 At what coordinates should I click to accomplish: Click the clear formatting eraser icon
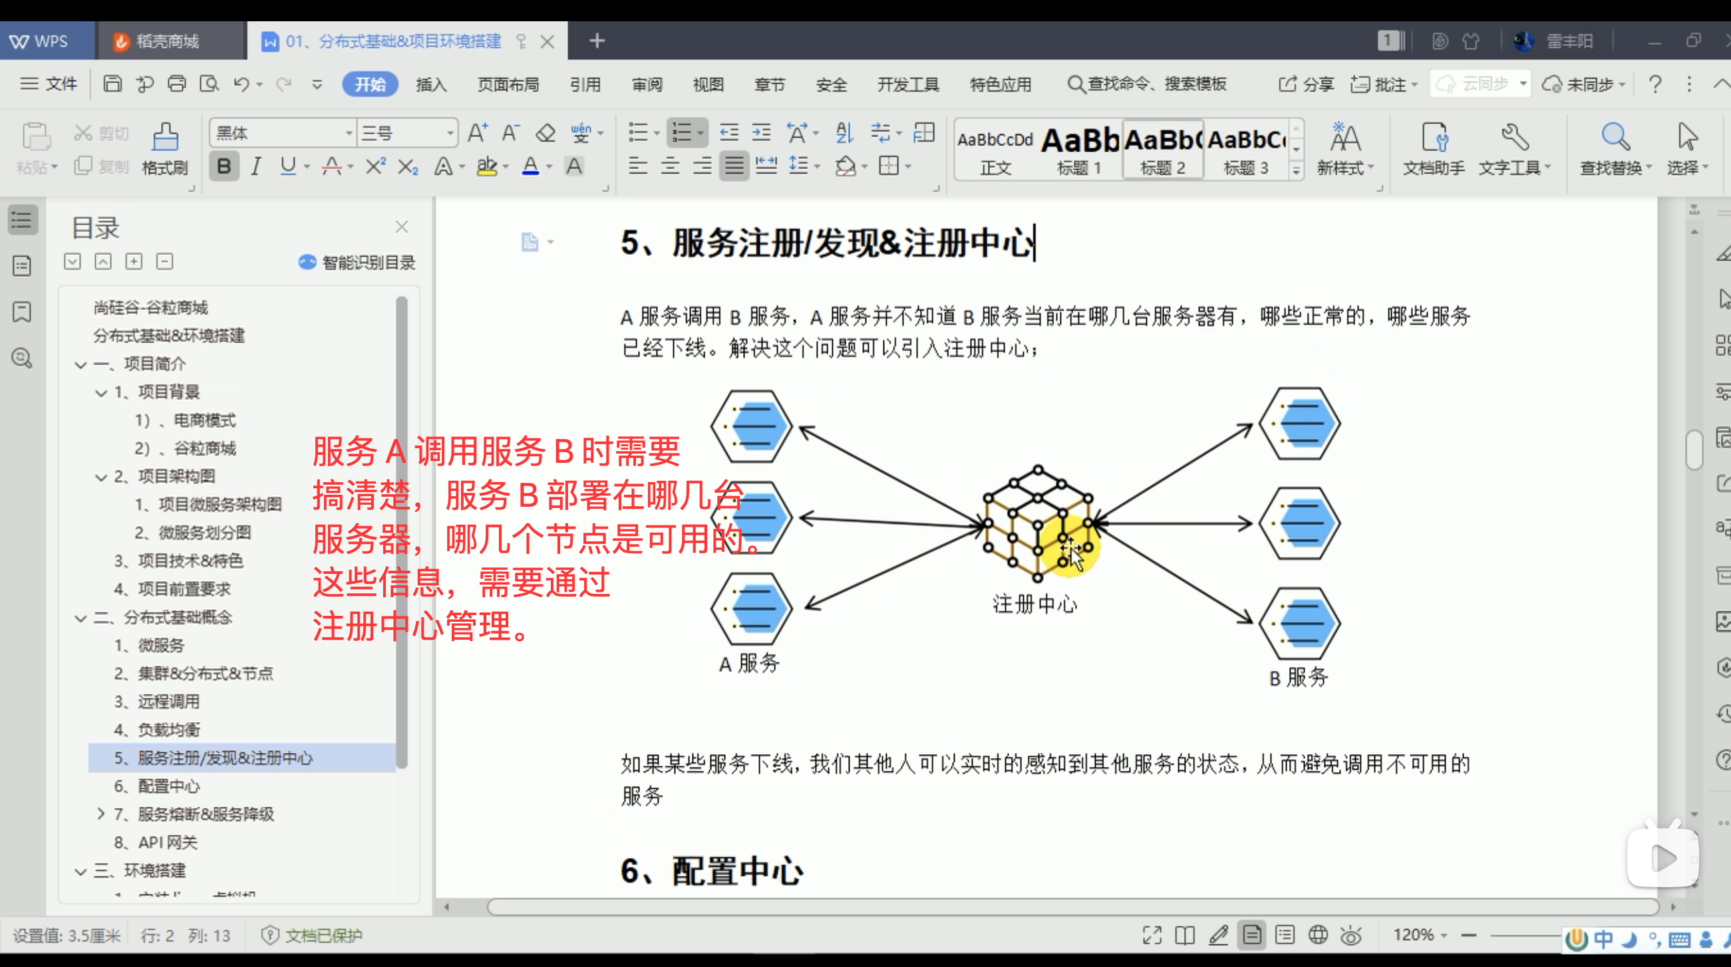tap(545, 133)
